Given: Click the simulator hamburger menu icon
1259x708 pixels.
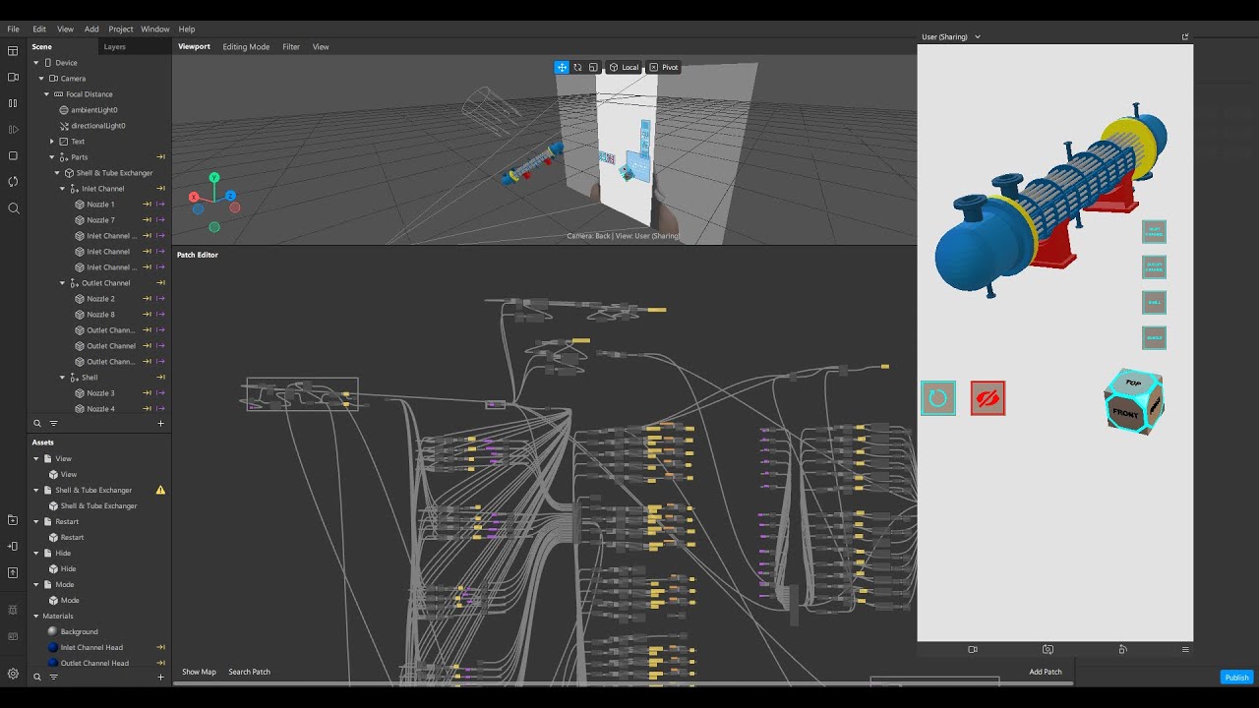Looking at the screenshot, I should pyautogui.click(x=1185, y=650).
